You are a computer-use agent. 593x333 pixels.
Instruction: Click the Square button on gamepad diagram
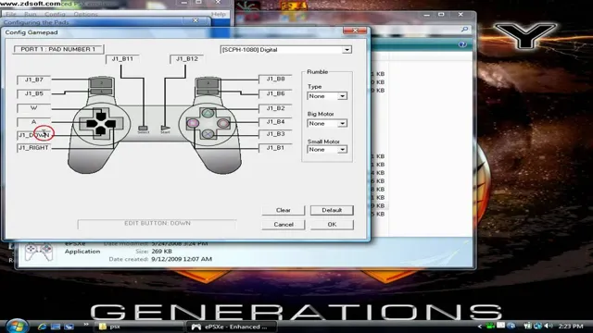193,123
